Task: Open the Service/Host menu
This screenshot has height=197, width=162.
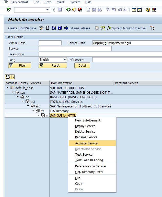Action: (x=19, y=2)
